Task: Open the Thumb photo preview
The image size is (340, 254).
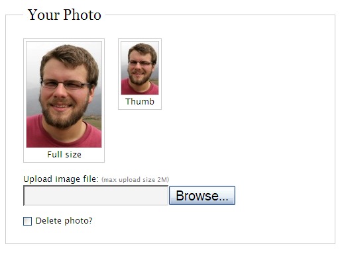Action: point(140,68)
